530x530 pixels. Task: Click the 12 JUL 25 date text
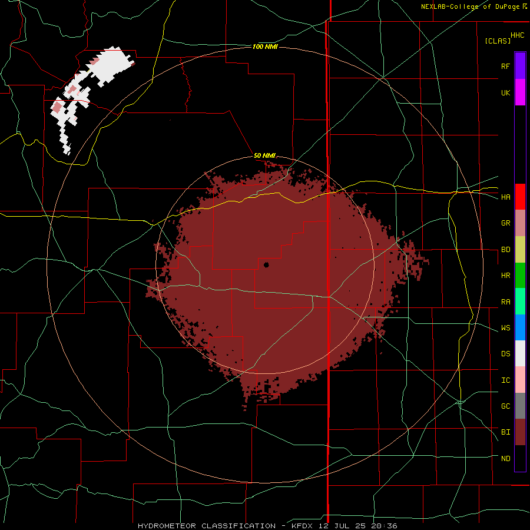point(342,526)
